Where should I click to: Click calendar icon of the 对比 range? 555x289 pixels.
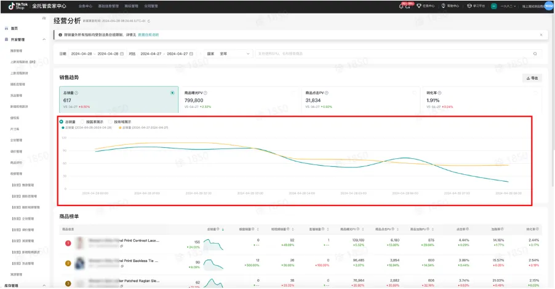191,53
